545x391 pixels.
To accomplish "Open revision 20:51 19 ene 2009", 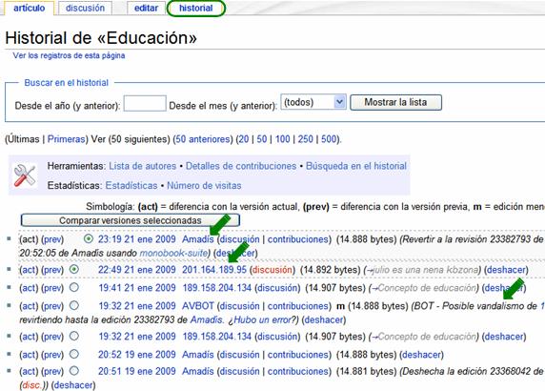I will click(x=137, y=372).
